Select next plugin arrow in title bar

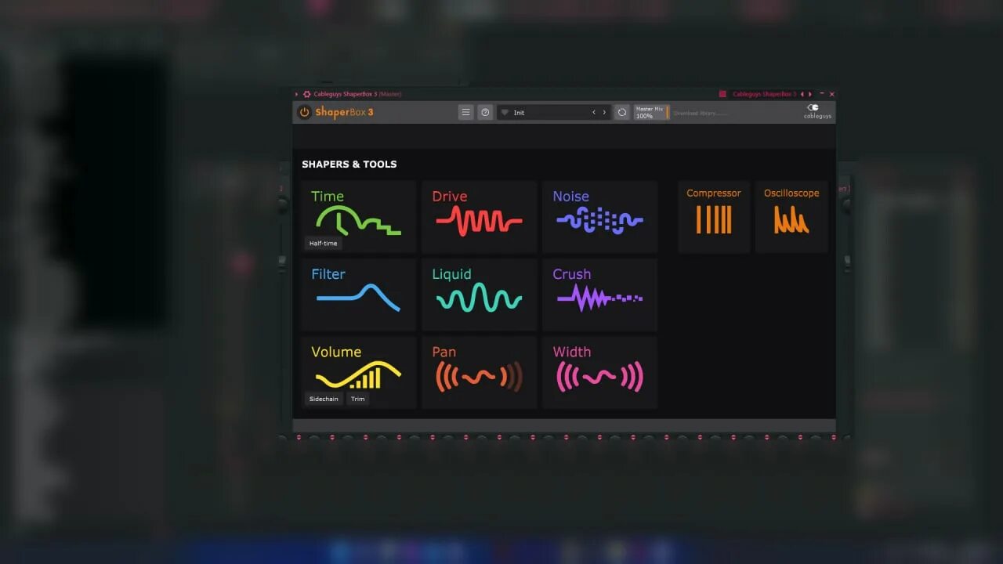coord(810,94)
